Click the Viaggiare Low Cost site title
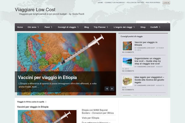 click(35, 10)
